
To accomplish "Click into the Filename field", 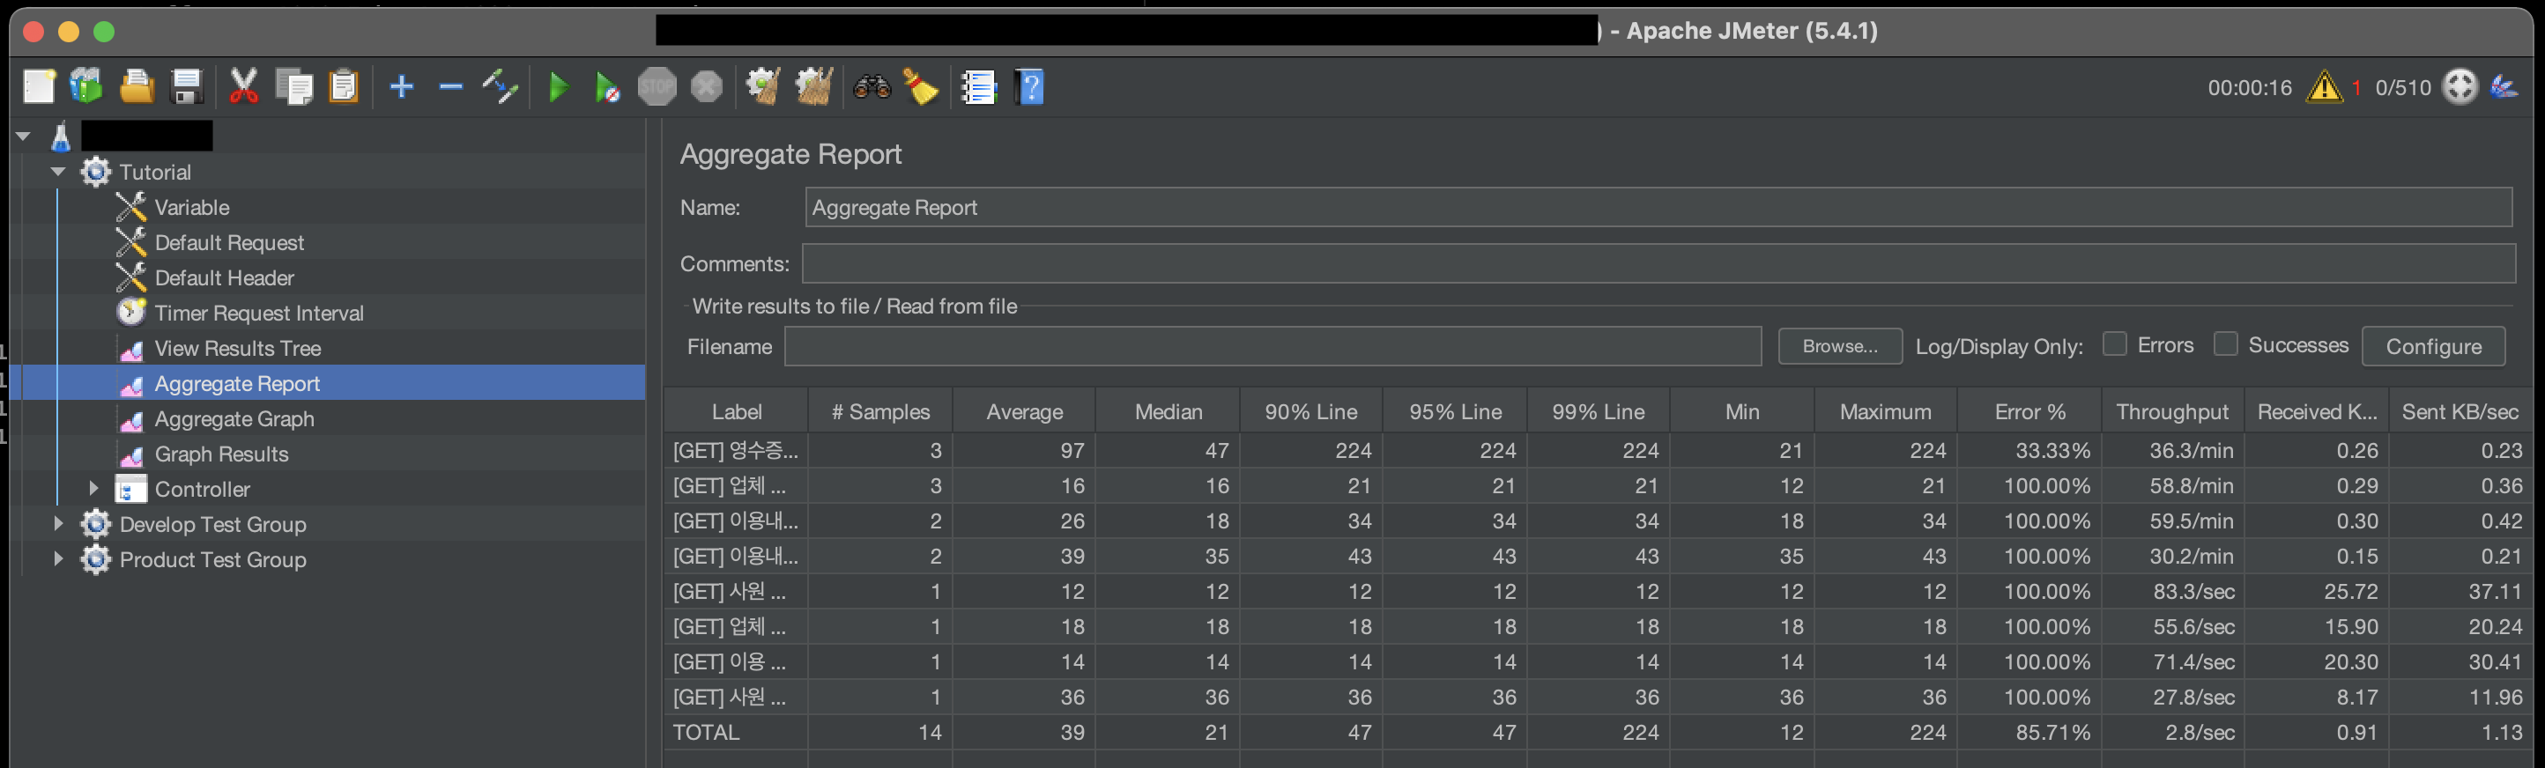I will [x=1272, y=346].
